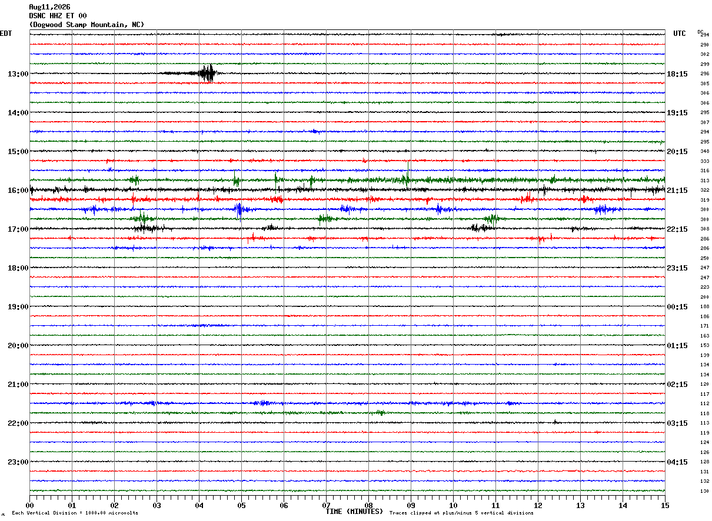The image size is (712, 521).
Task: Click the Dogwood Stamp Mountain, NC label
Action: (86, 25)
